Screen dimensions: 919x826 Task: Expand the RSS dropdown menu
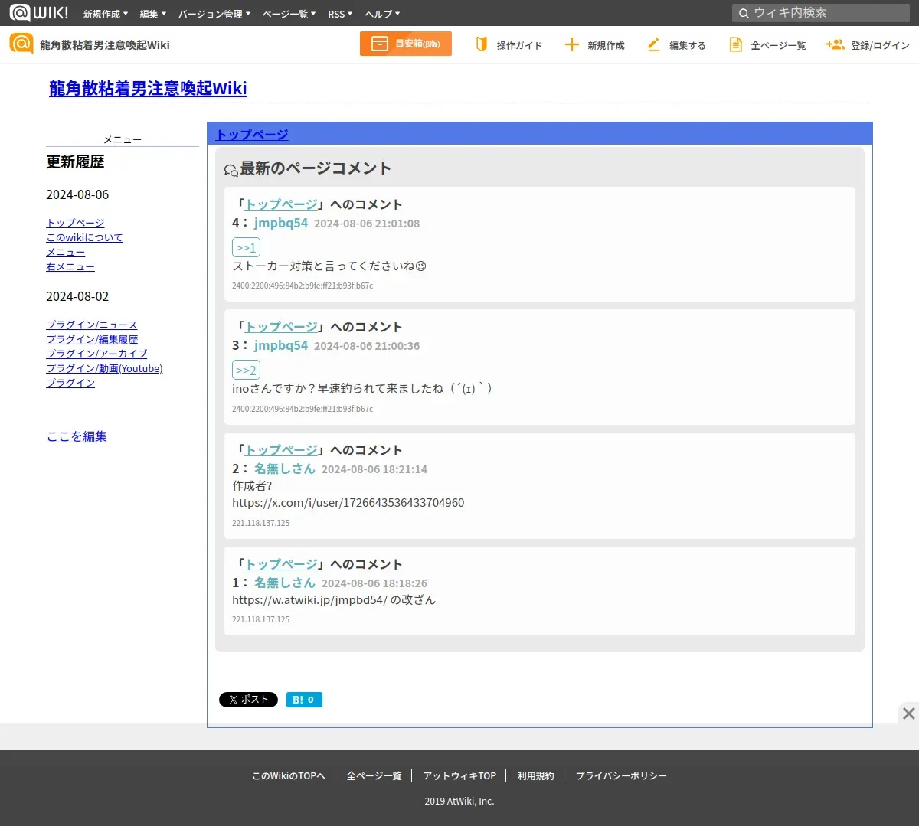pos(340,14)
